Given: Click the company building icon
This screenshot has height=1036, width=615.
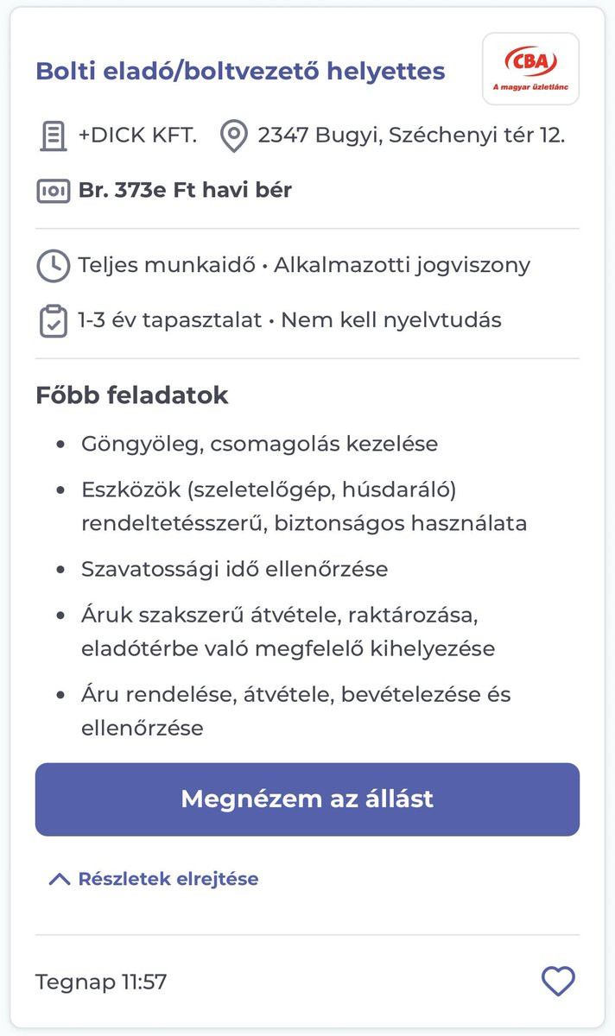Looking at the screenshot, I should pos(54,136).
